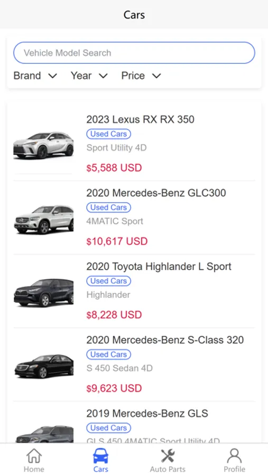The image size is (268, 475).
Task: Select 2020 Toyota Highlander L Sport title
Action: tap(159, 267)
